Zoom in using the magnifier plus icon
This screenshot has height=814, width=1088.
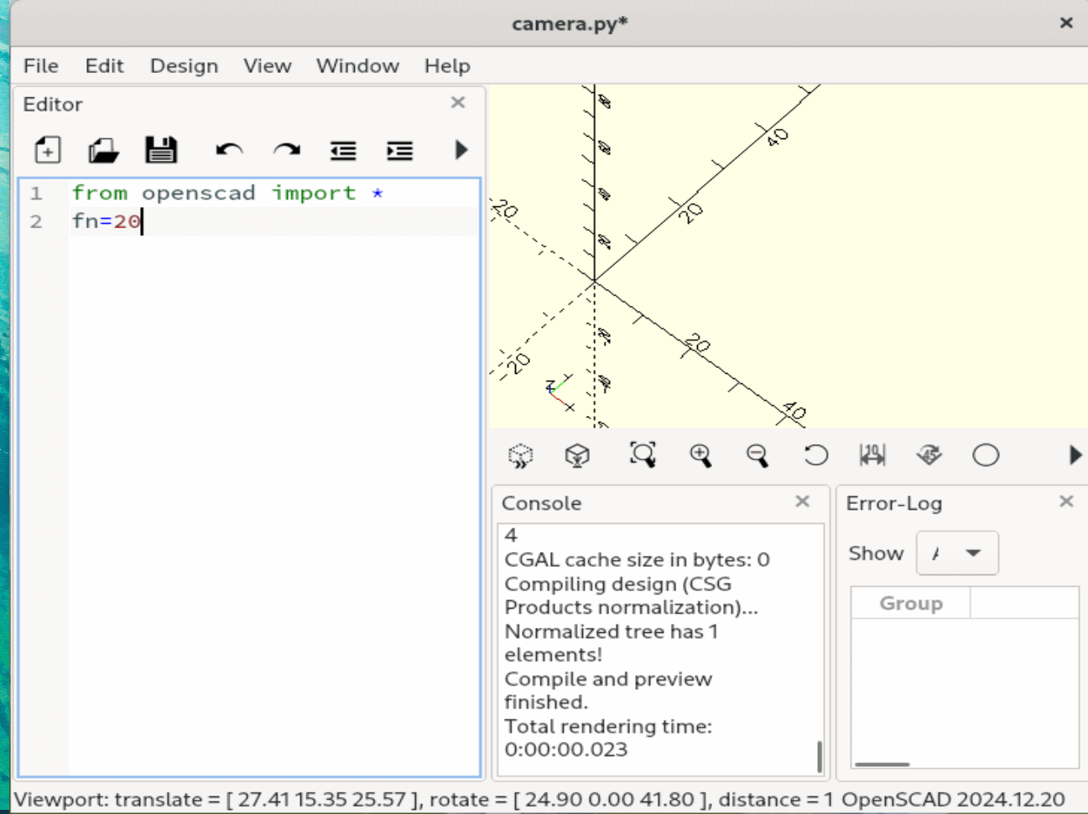(x=700, y=455)
